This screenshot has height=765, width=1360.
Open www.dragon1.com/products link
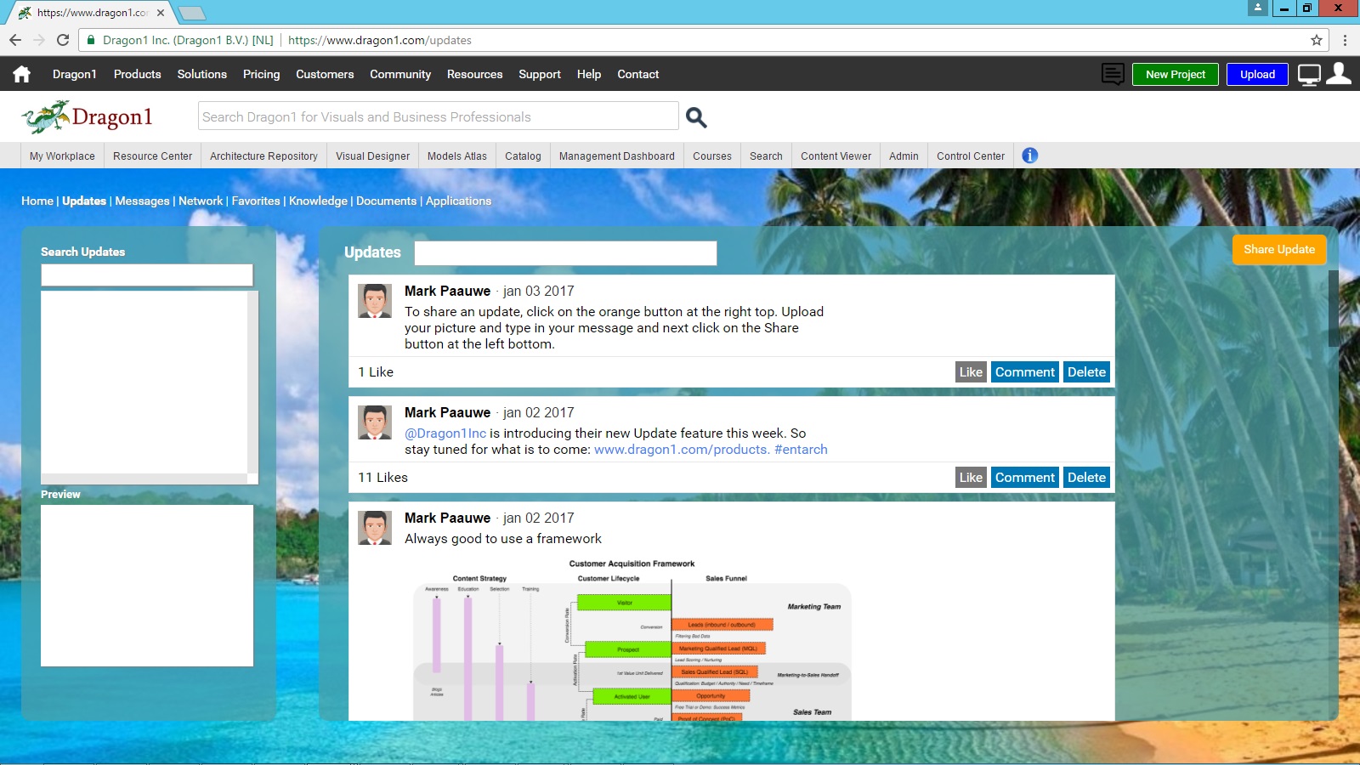click(682, 449)
